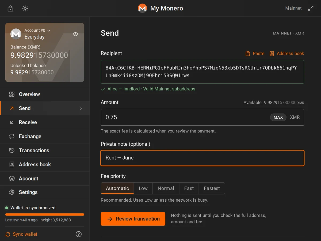321x241 pixels.
Task: Select Low fee priority
Action: pos(143,188)
